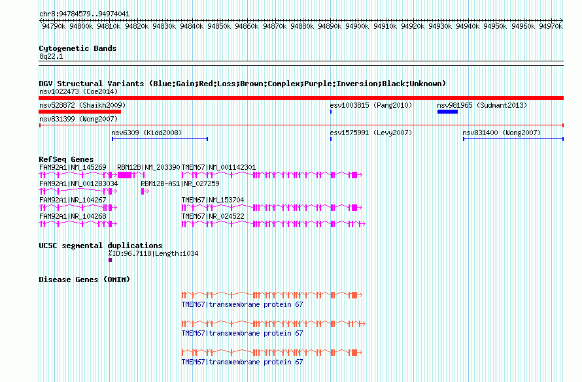Open the nsv831399 (Wong2007) label

coord(78,119)
